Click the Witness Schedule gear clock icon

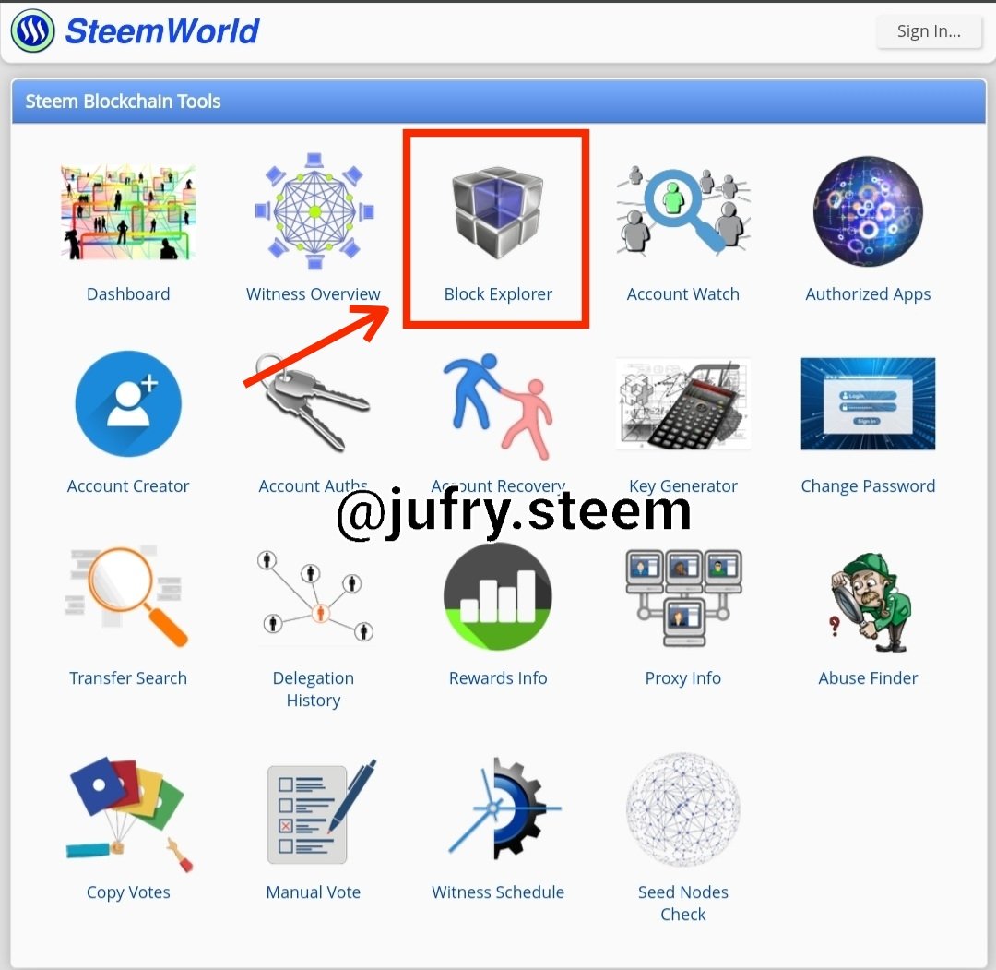[505, 808]
